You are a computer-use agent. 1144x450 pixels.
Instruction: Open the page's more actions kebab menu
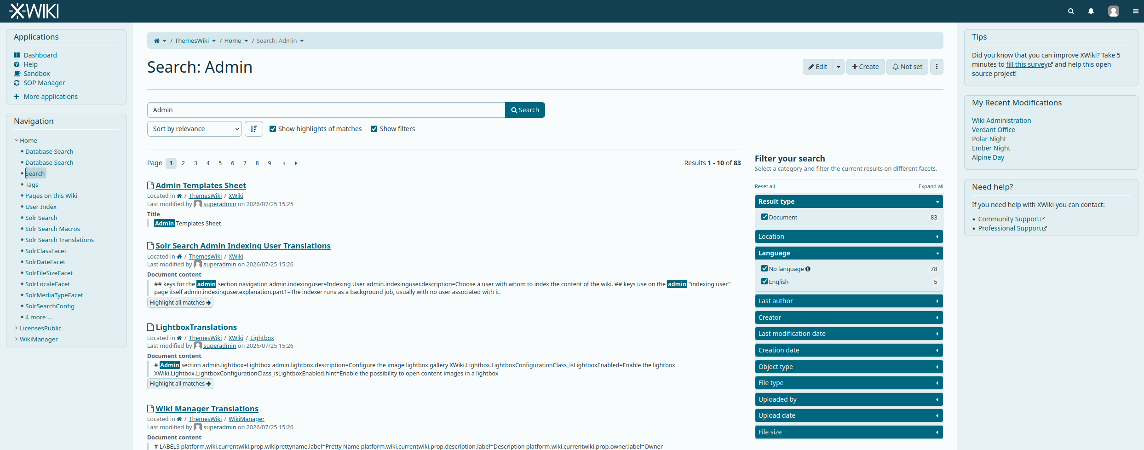pyautogui.click(x=937, y=67)
